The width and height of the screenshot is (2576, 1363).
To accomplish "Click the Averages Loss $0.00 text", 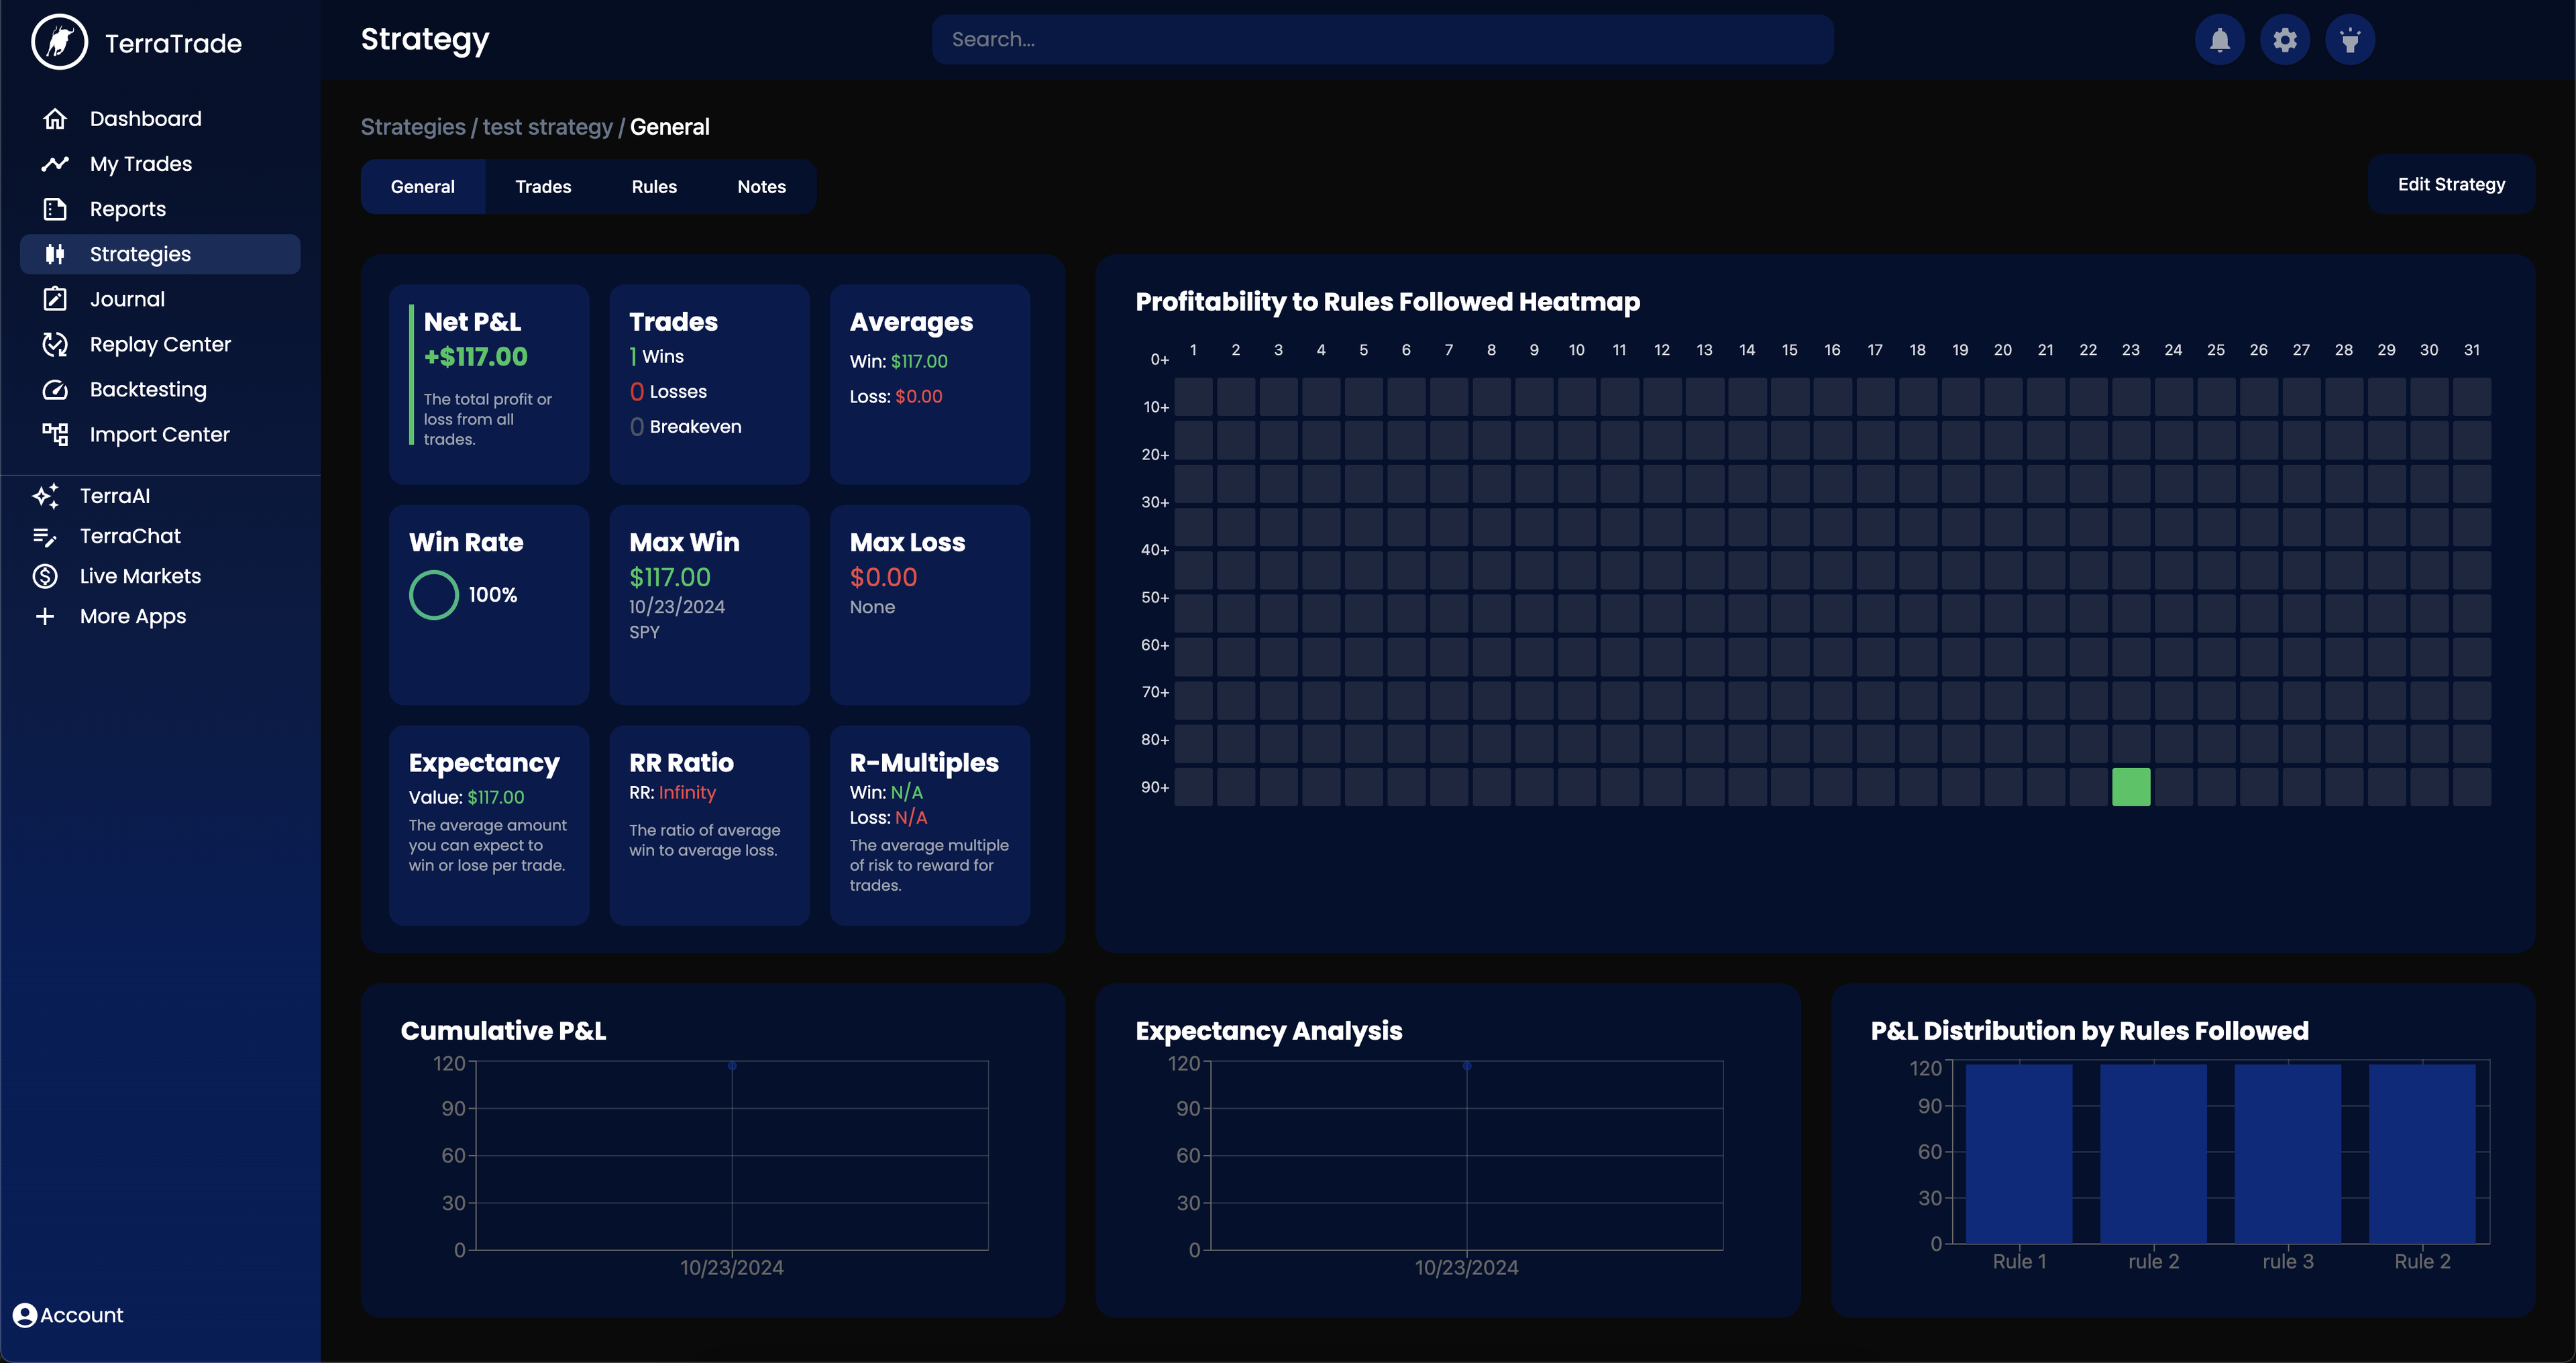I will tap(896, 396).
